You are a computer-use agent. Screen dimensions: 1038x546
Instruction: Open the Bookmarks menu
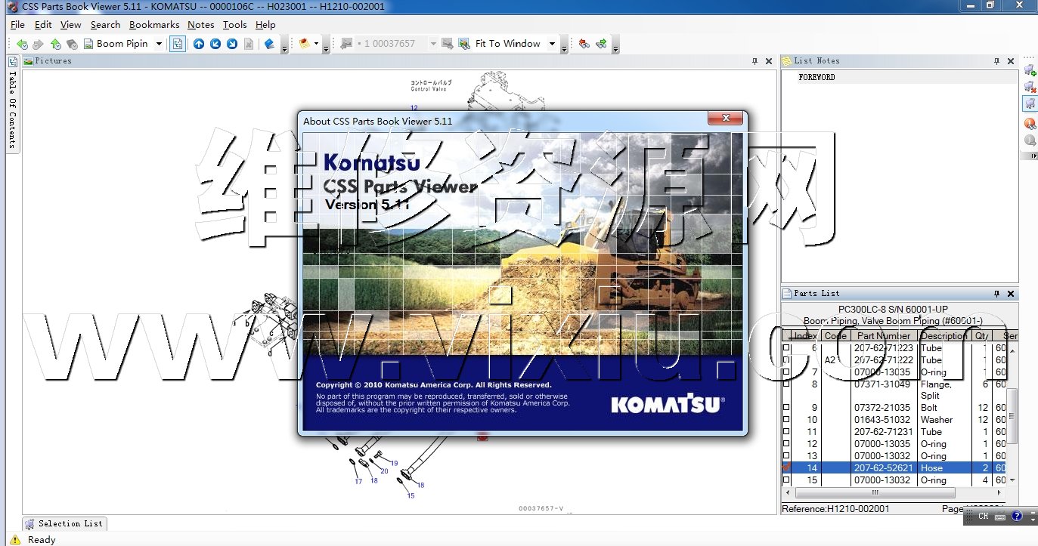click(x=154, y=25)
